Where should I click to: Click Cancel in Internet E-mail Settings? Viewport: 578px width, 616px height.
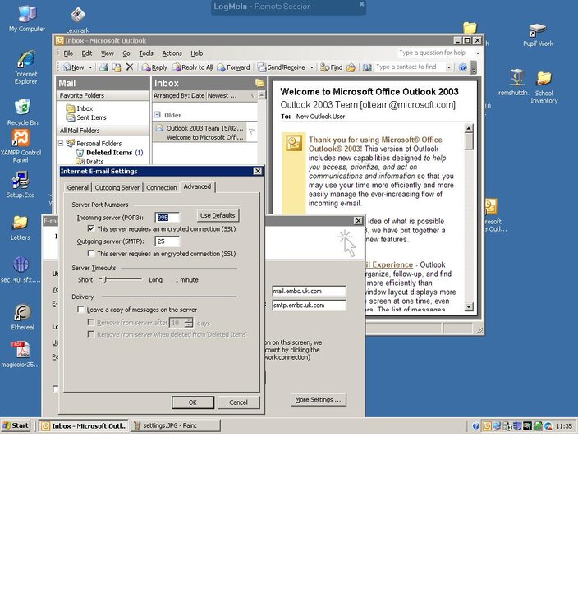(238, 402)
